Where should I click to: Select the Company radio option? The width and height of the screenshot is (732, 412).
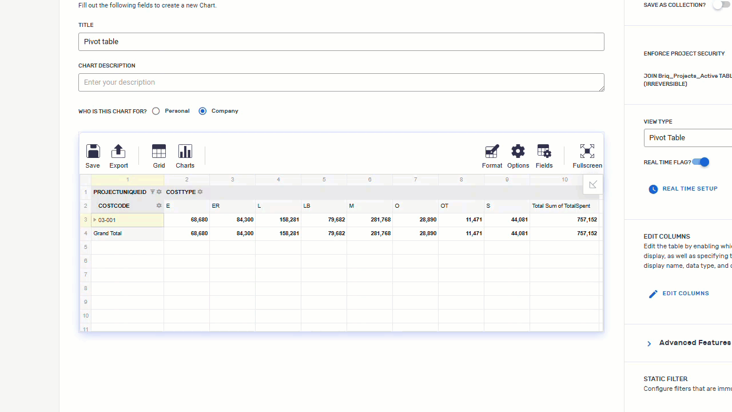202,111
